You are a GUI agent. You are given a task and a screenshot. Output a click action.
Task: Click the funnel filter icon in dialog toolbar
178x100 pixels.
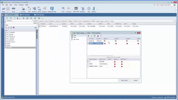(101, 36)
